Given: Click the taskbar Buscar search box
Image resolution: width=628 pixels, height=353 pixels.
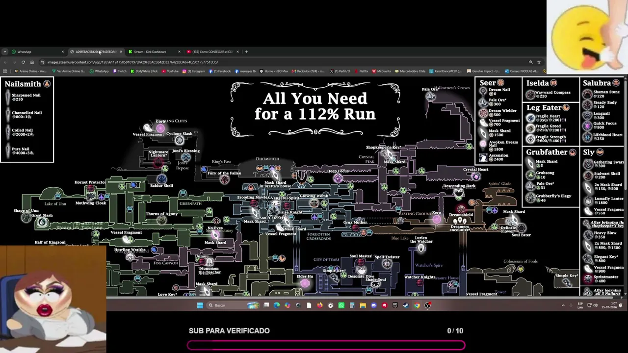Looking at the screenshot, I should 234,305.
